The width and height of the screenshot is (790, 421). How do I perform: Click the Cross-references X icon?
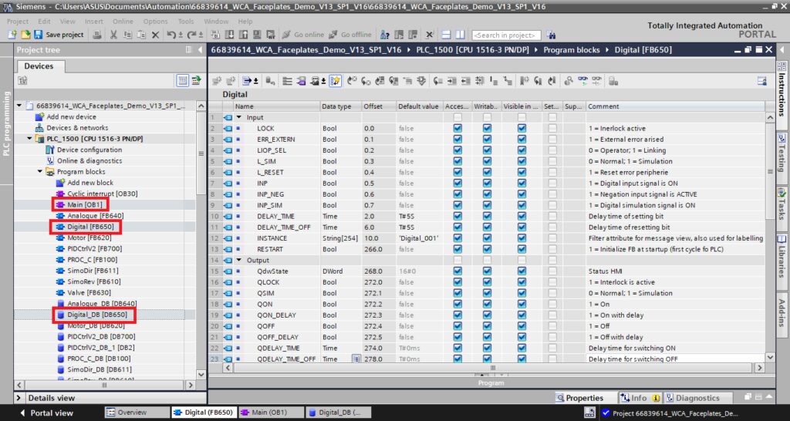pos(429,35)
